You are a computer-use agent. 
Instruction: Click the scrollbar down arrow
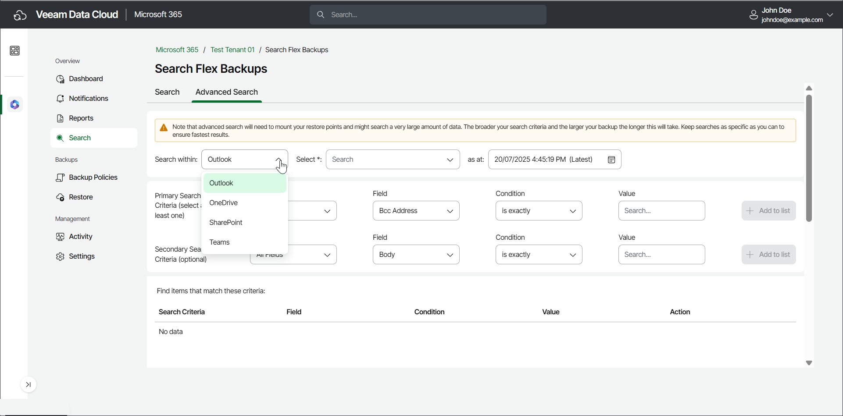point(809,363)
